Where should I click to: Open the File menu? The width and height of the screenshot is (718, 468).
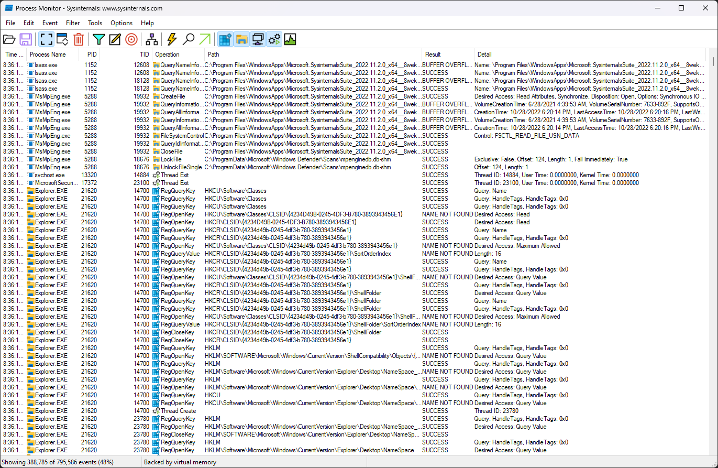(10, 23)
